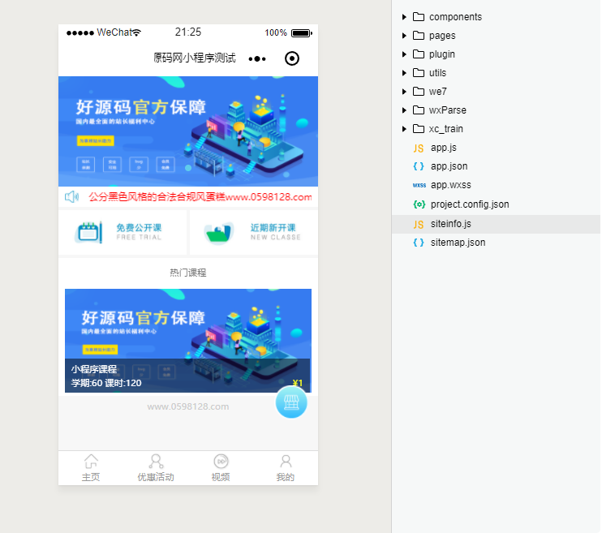Click the green config icon of project.config.json
The width and height of the screenshot is (602, 533).
(x=419, y=204)
